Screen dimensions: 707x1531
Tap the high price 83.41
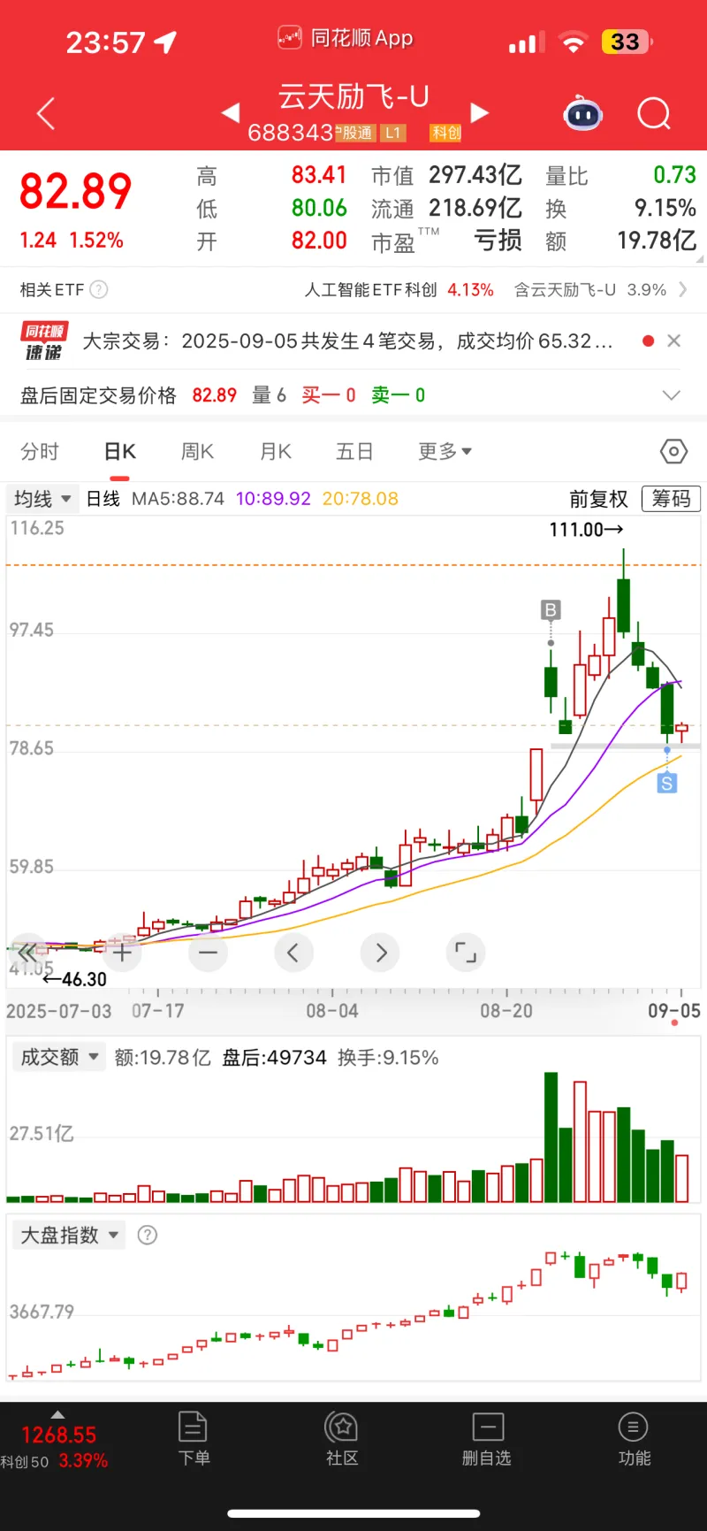click(319, 175)
